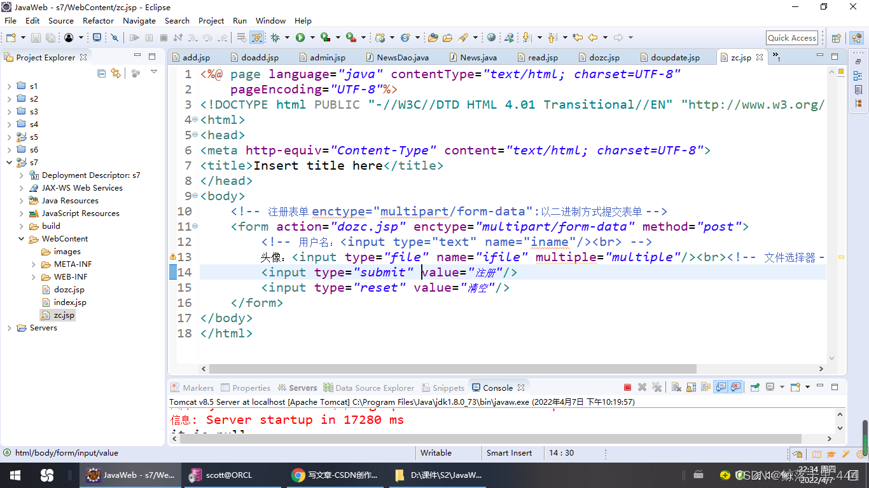Viewport: 869px width, 488px height.
Task: Save the current file using toolbar icon
Action: [35, 37]
